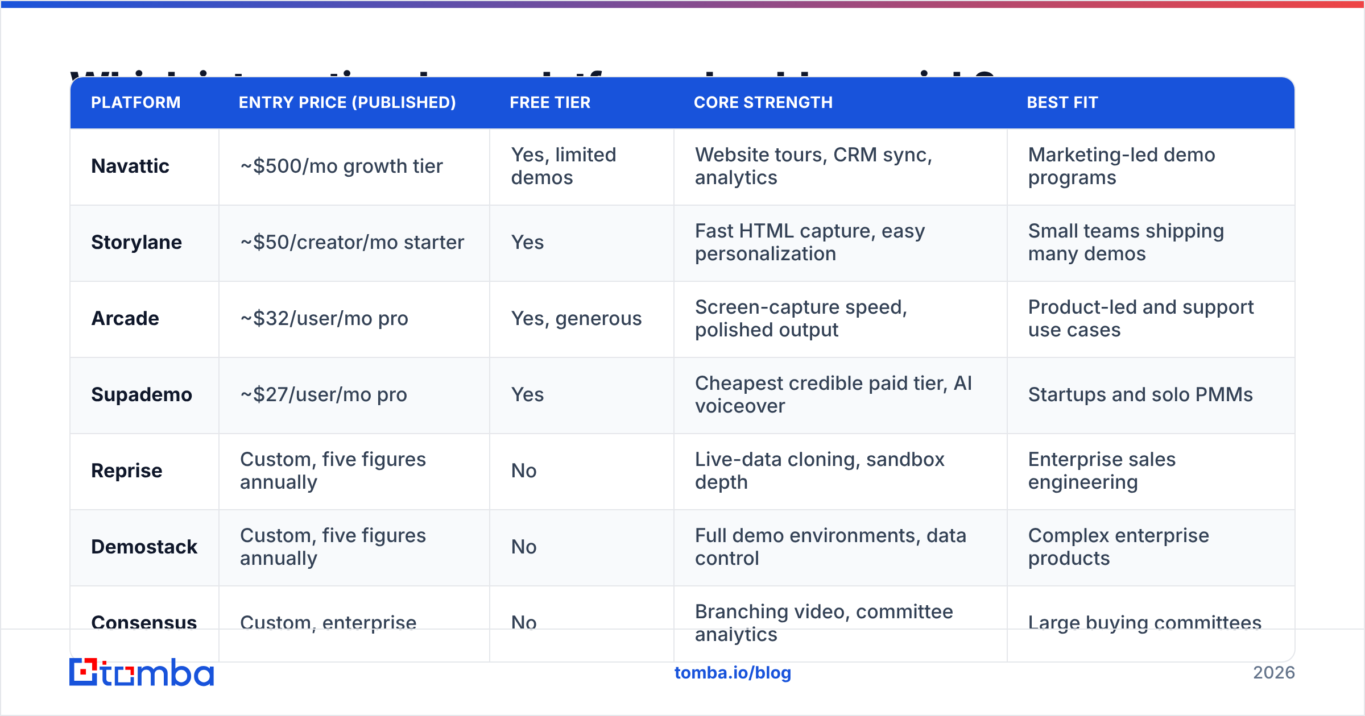Click the Tomba logo
1365x716 pixels.
(142, 672)
